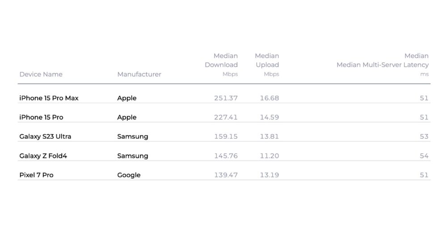Click the 251.37 download speed value
Image resolution: width=447 pixels, height=251 pixels.
click(226, 98)
